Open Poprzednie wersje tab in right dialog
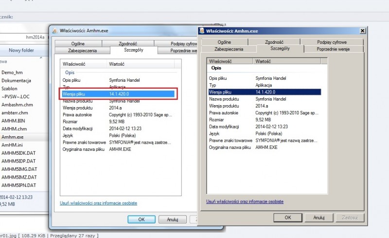The height and width of the screenshot is (238, 389). tap(334, 49)
